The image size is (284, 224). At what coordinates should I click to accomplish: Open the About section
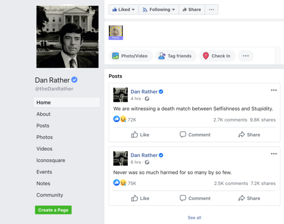tap(43, 114)
